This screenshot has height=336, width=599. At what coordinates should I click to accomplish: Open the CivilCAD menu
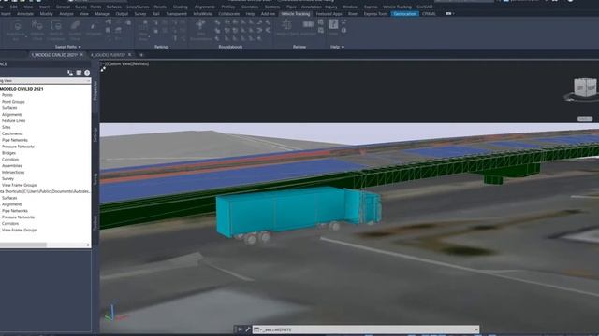pyautogui.click(x=424, y=7)
